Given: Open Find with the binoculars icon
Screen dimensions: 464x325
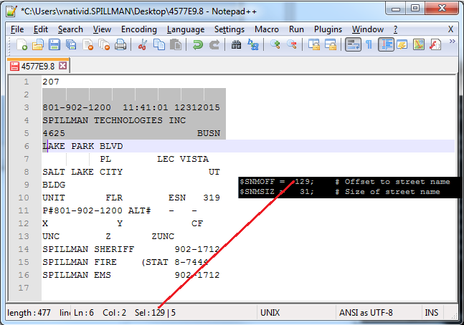Looking at the screenshot, I should click(236, 45).
